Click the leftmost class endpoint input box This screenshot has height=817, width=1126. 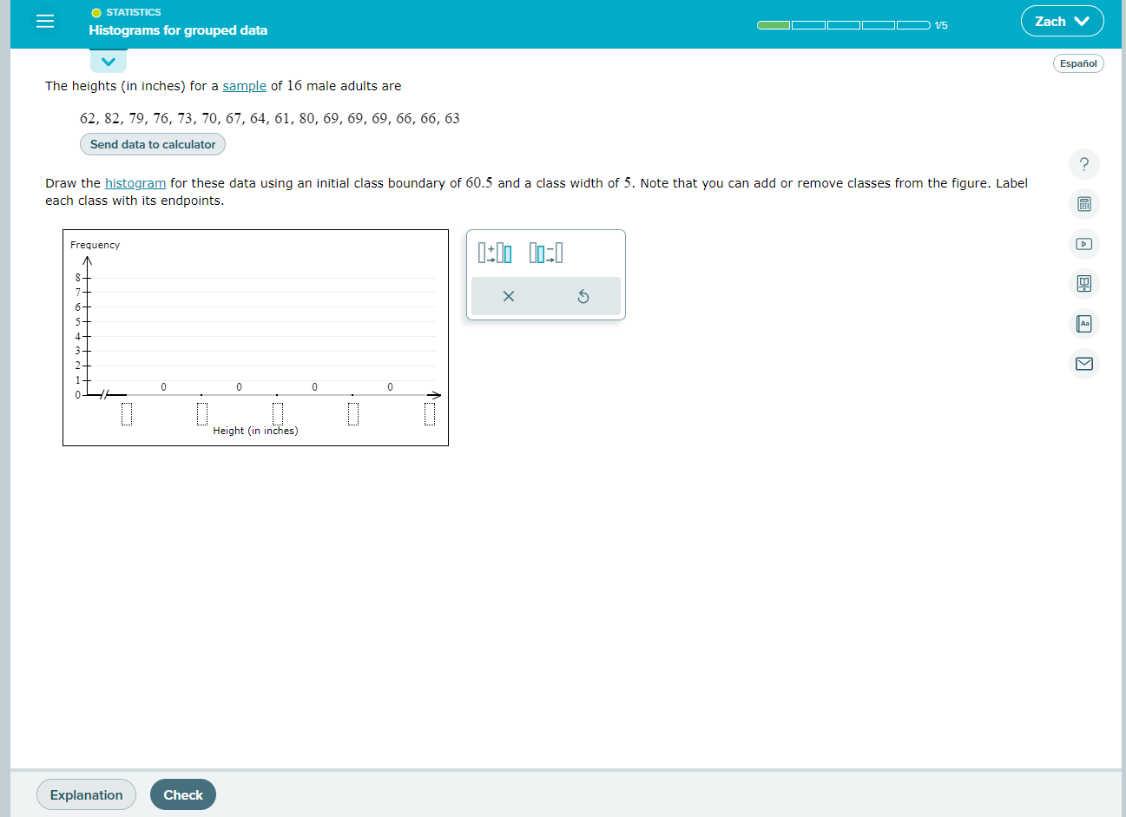click(x=127, y=414)
